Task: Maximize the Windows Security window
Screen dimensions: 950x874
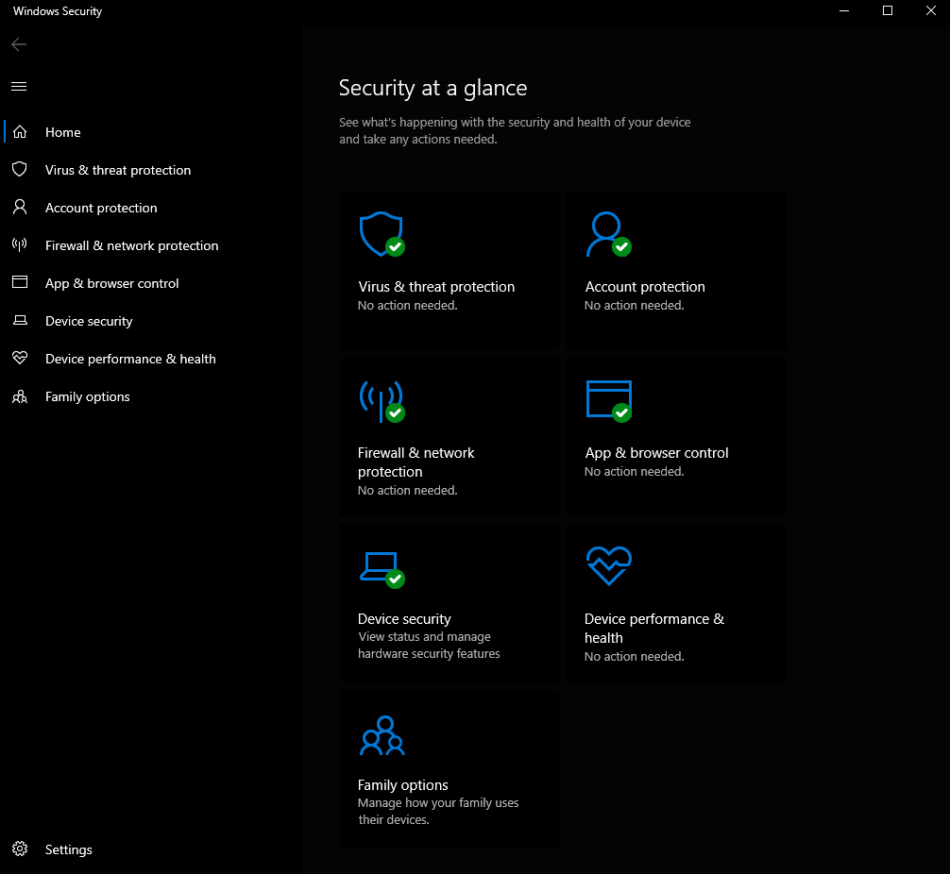Action: click(888, 11)
